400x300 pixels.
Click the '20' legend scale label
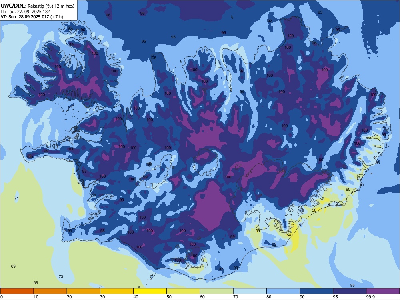69,297
